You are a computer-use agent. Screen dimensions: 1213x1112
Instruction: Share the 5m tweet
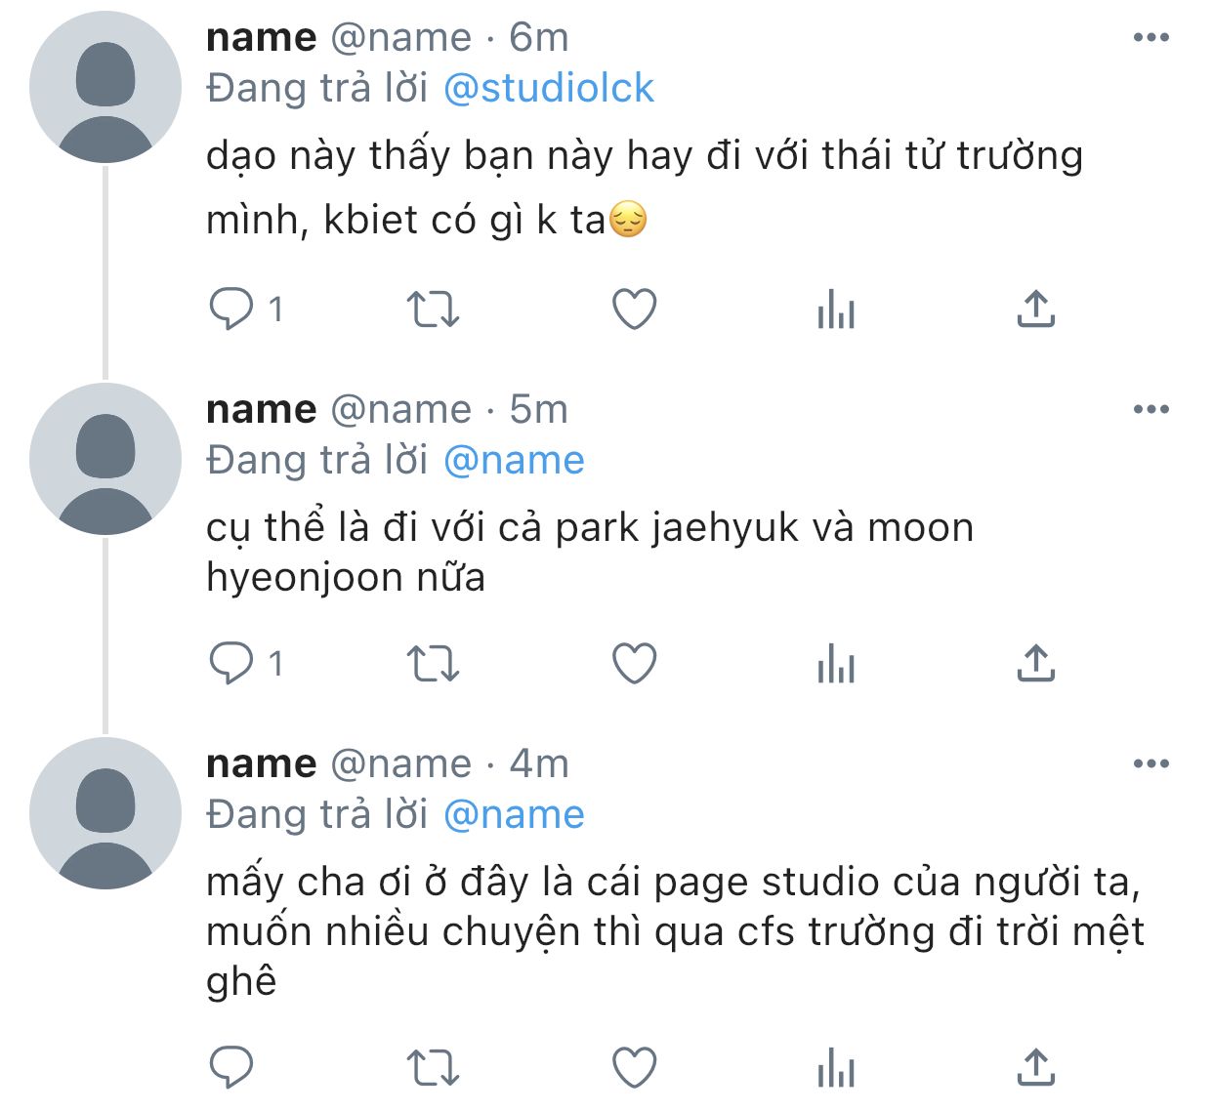1036,663
